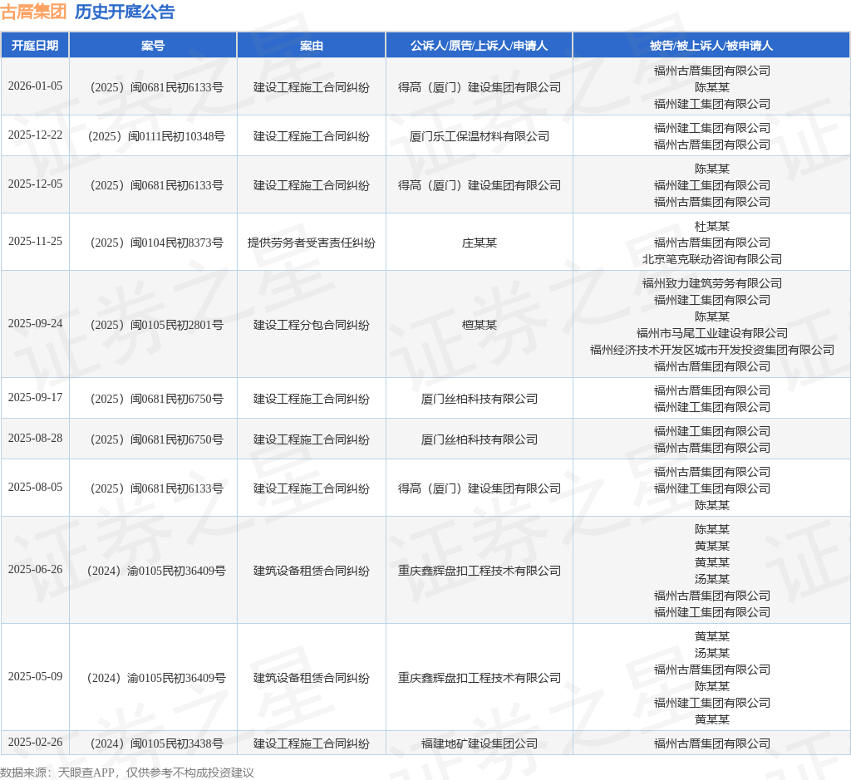The height and width of the screenshot is (780, 851).
Task: Click the date 2026-01-05
Action: (35, 86)
